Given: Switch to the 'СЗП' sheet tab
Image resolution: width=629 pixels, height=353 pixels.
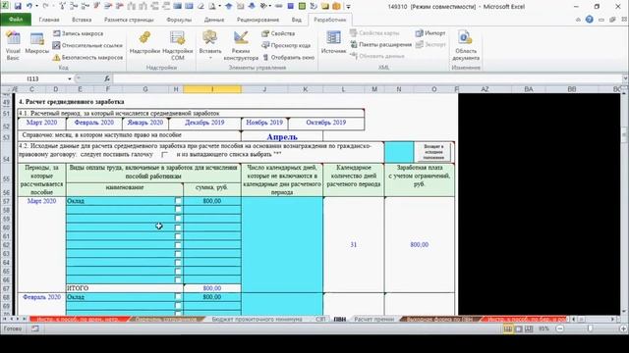Looking at the screenshot, I should tap(320, 320).
